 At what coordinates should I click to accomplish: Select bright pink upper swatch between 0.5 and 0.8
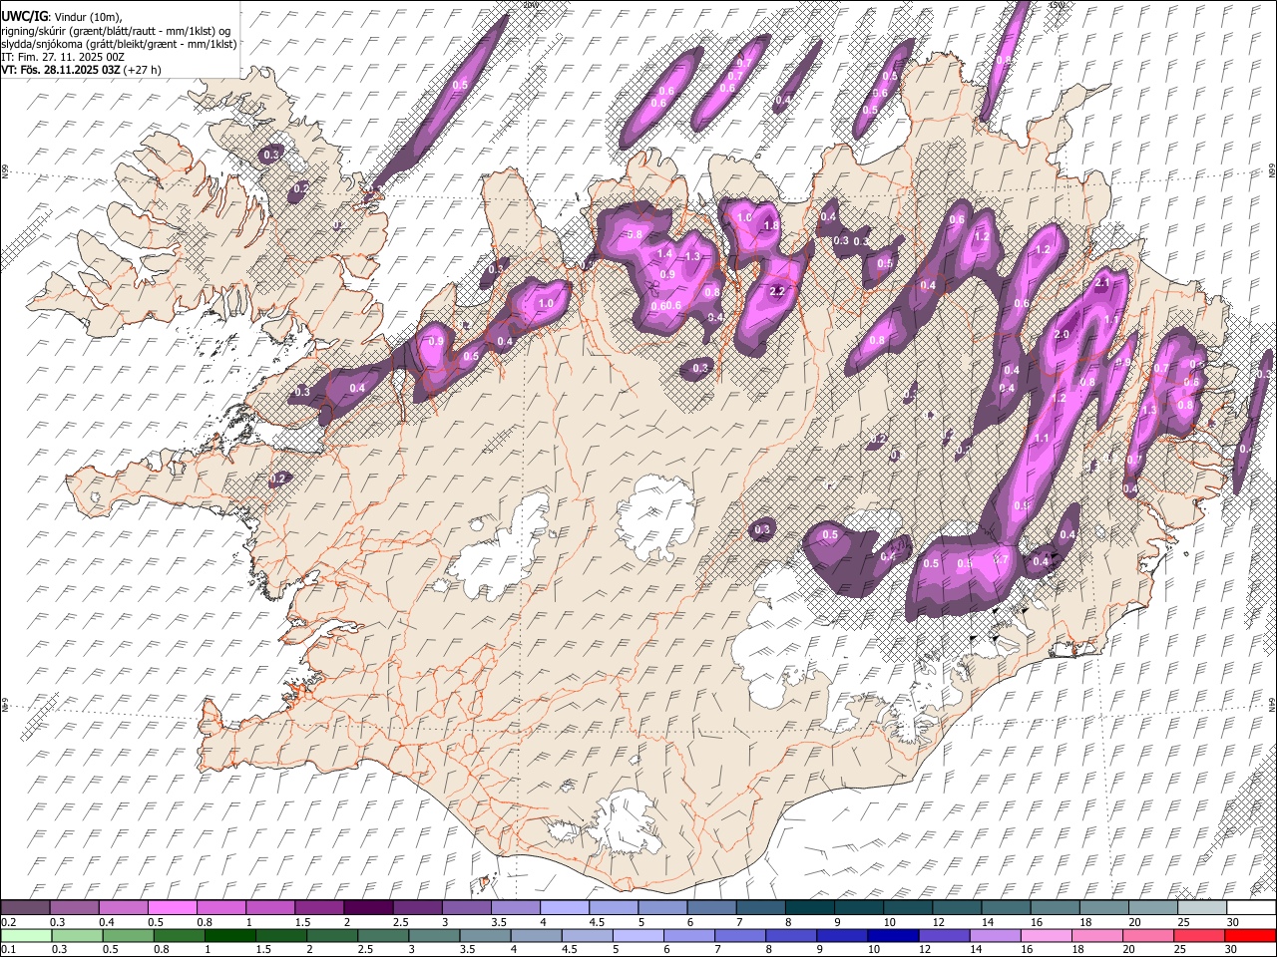[x=172, y=907]
